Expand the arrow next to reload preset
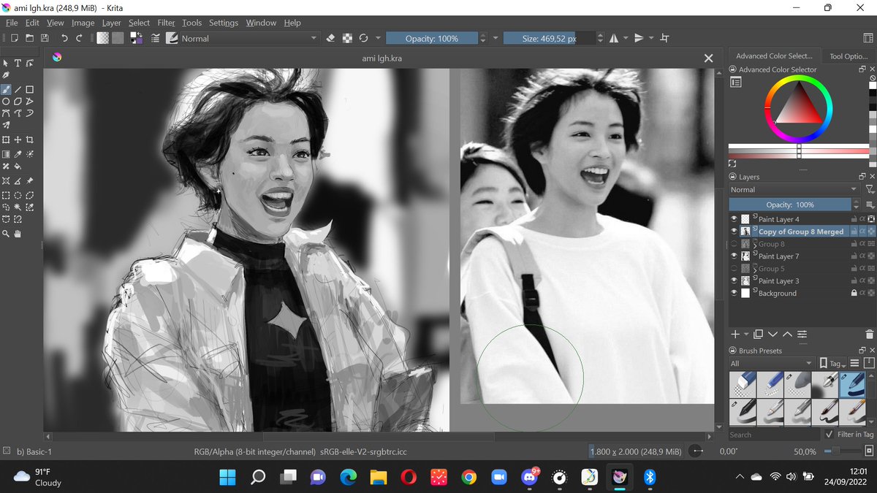The image size is (877, 493). point(378,38)
